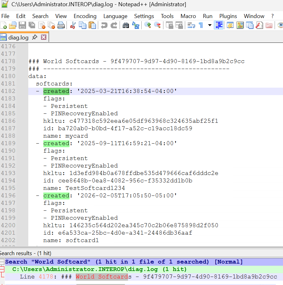Open the Run menu

[208, 16]
